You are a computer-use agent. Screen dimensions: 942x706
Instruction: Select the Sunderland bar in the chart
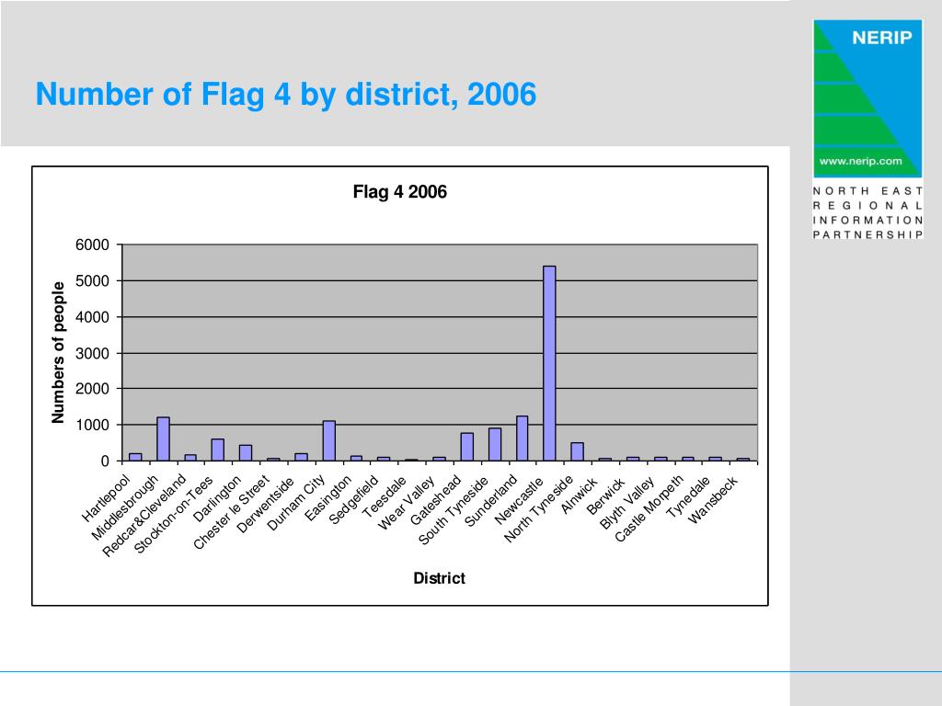click(x=523, y=438)
